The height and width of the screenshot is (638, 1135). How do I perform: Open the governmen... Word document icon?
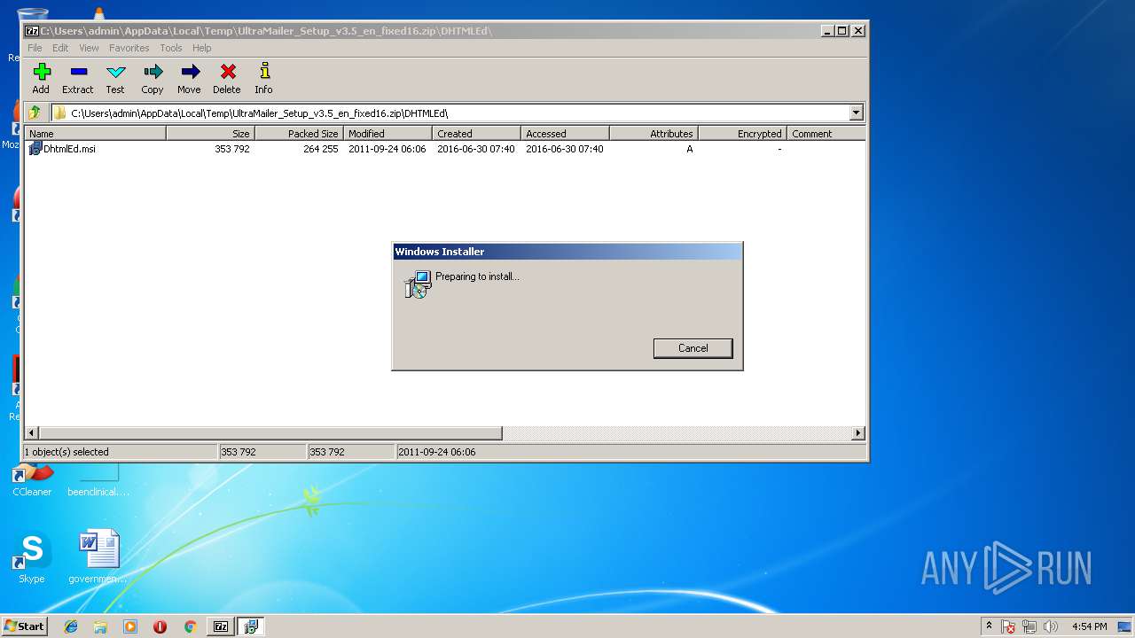point(98,557)
